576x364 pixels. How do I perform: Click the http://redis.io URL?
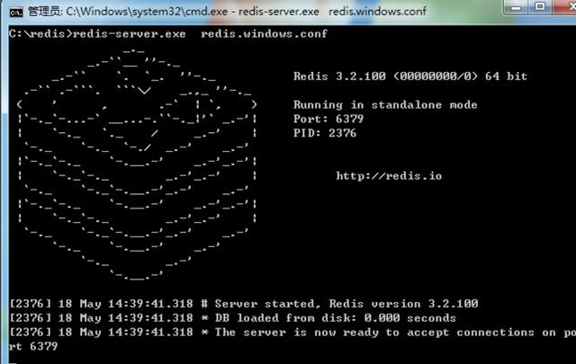389,176
